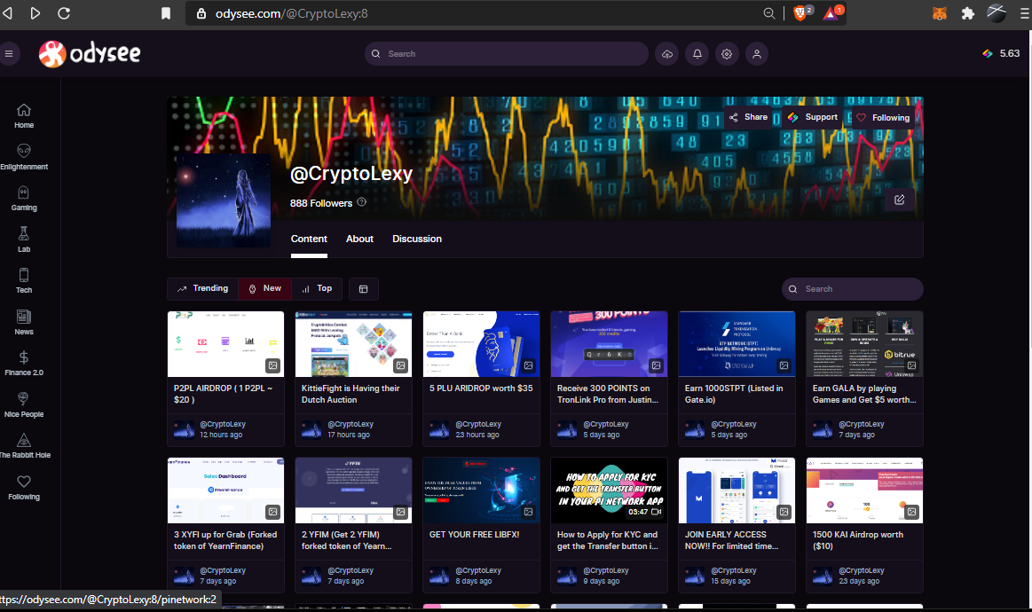Screen dimensions: 1032x612
Task: Open News category in sidebar
Action: coord(24,323)
